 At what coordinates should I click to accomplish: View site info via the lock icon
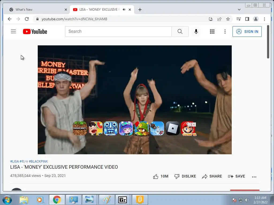coord(37,19)
